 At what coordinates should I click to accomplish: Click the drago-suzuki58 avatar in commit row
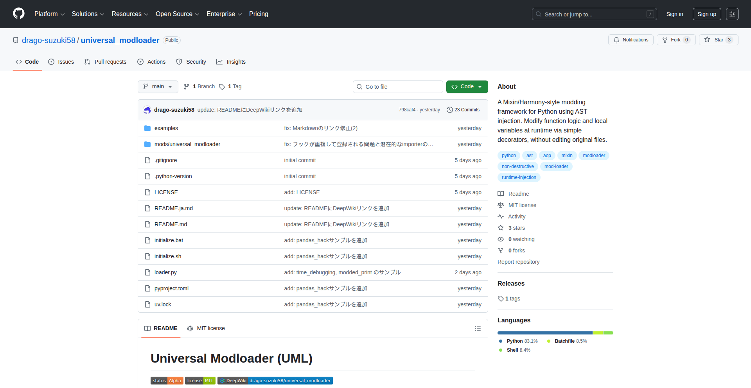click(x=147, y=110)
